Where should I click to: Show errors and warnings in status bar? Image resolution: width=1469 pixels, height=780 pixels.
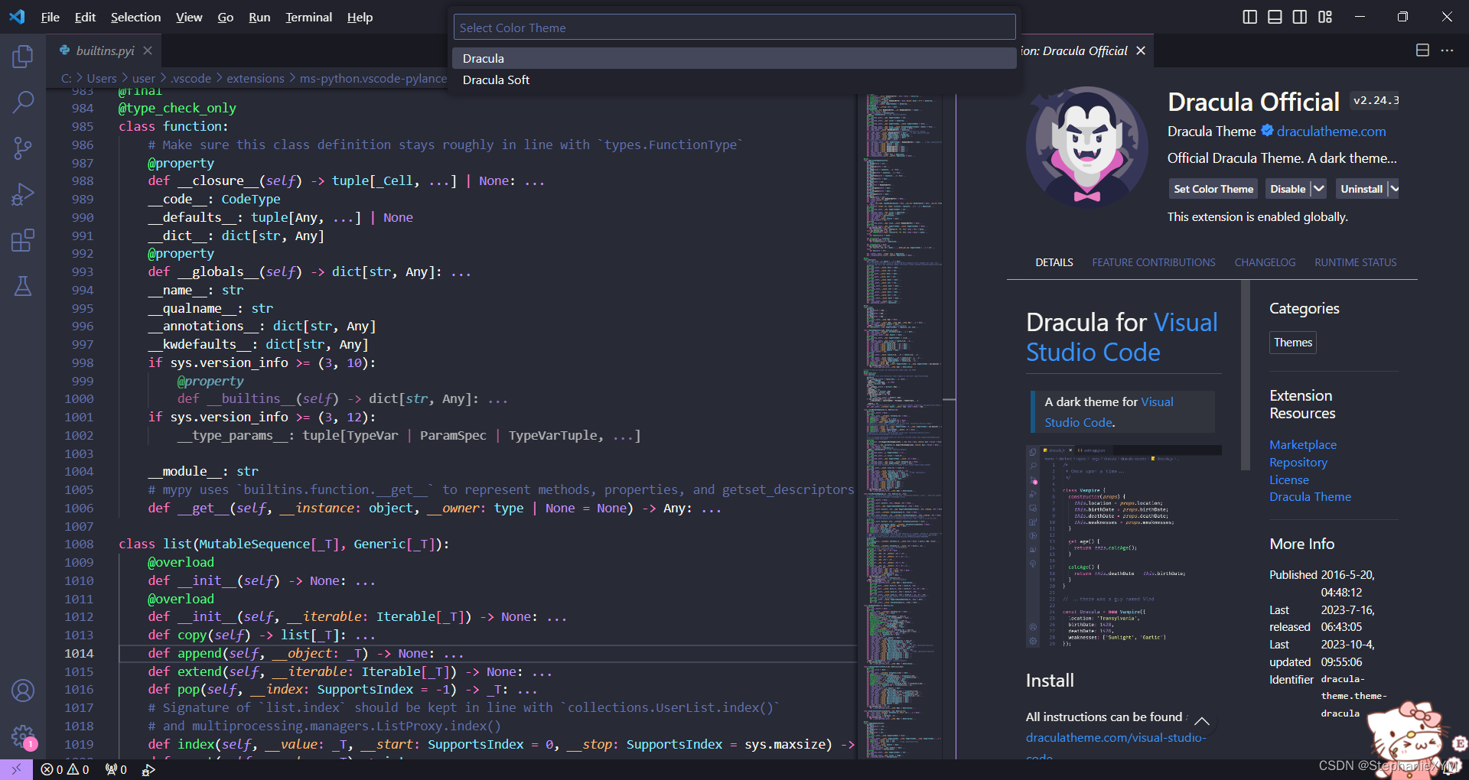[65, 769]
